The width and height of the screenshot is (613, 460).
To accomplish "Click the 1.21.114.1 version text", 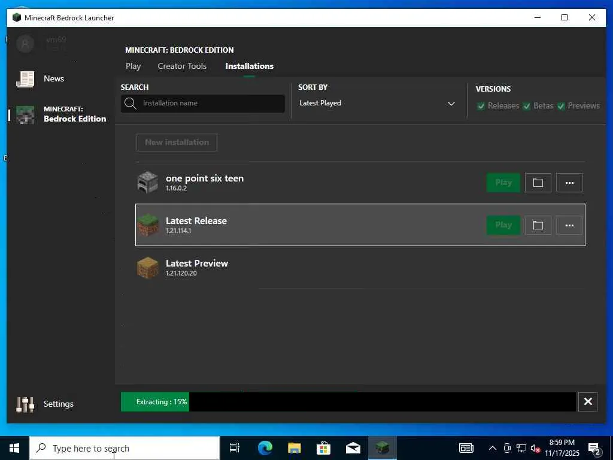I will click(178, 231).
